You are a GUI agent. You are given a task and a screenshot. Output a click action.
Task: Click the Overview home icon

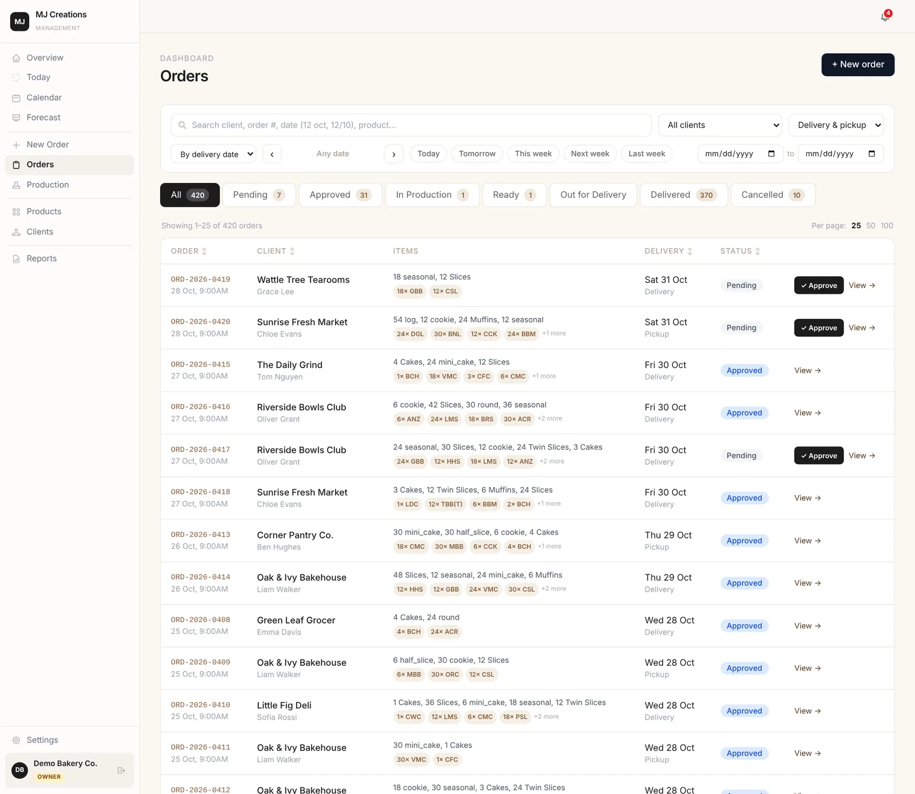tap(16, 58)
